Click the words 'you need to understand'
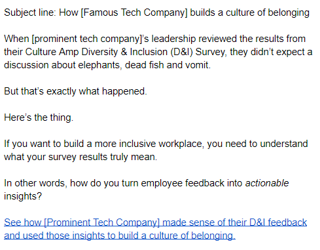This screenshot has height=250, width=320. tap(257, 144)
